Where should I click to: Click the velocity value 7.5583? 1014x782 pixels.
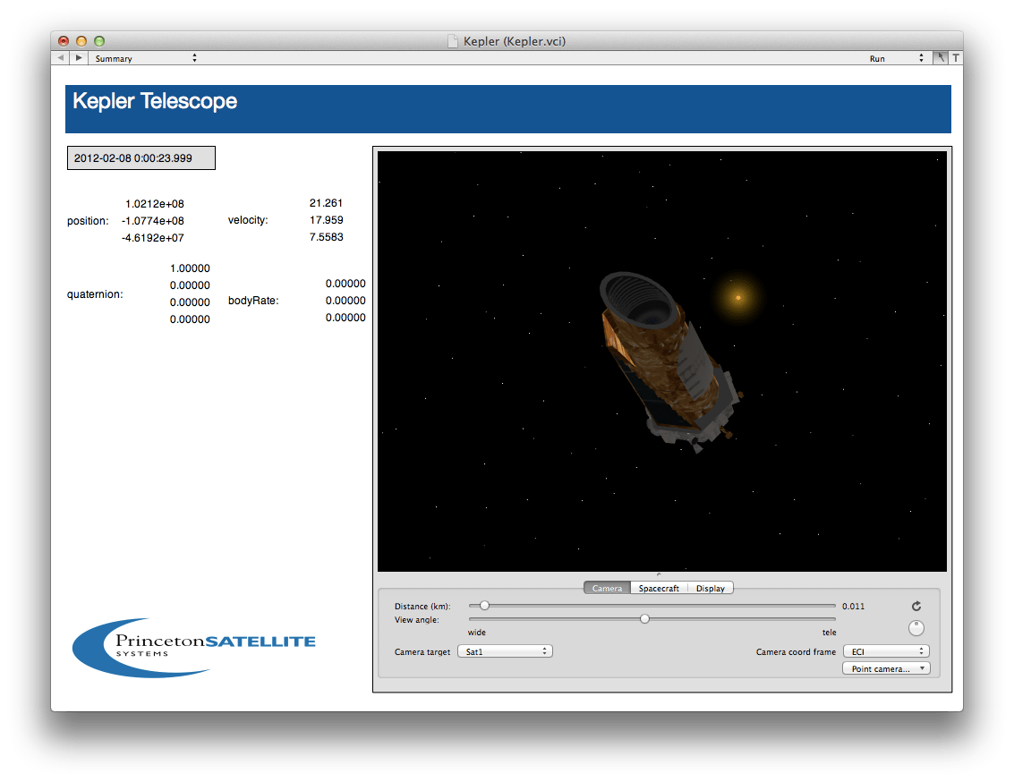point(326,236)
